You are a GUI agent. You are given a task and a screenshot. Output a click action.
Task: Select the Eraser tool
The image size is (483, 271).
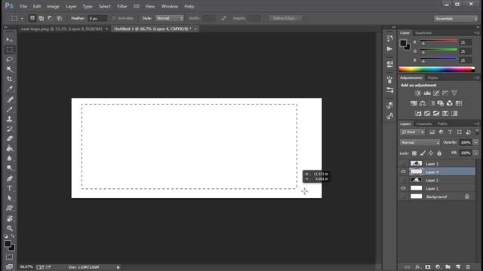(x=10, y=139)
